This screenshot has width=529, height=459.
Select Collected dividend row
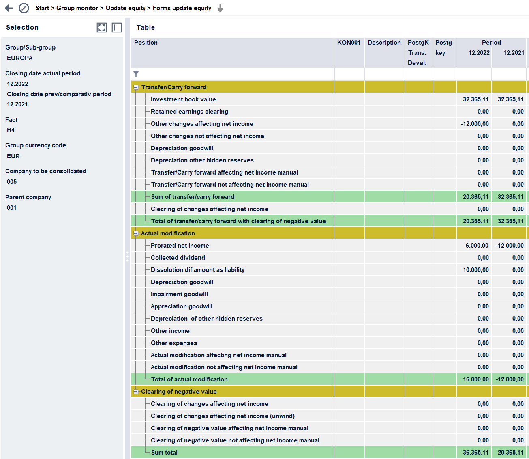tap(330, 258)
